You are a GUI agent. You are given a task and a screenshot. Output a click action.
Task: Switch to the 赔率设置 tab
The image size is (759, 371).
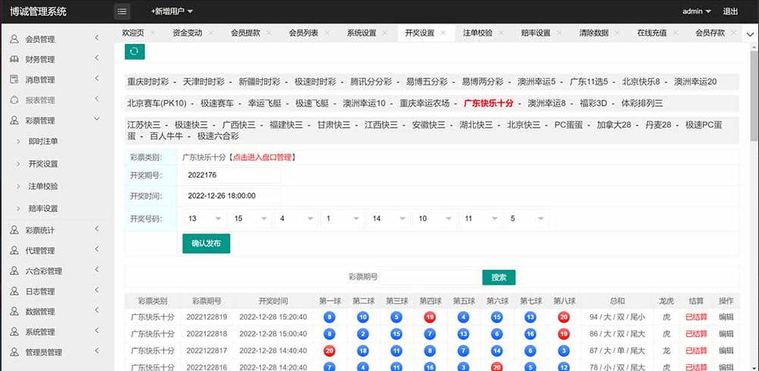535,32
